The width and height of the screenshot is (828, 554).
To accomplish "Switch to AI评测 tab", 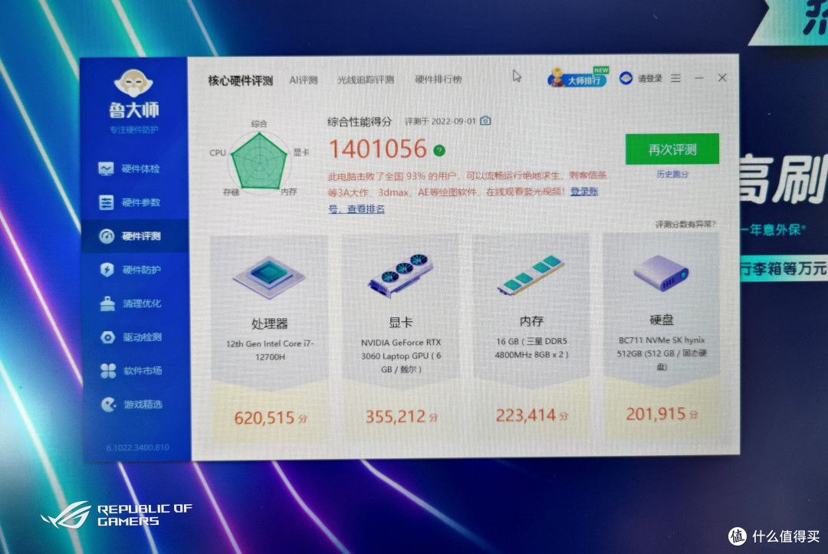I will pos(304,80).
